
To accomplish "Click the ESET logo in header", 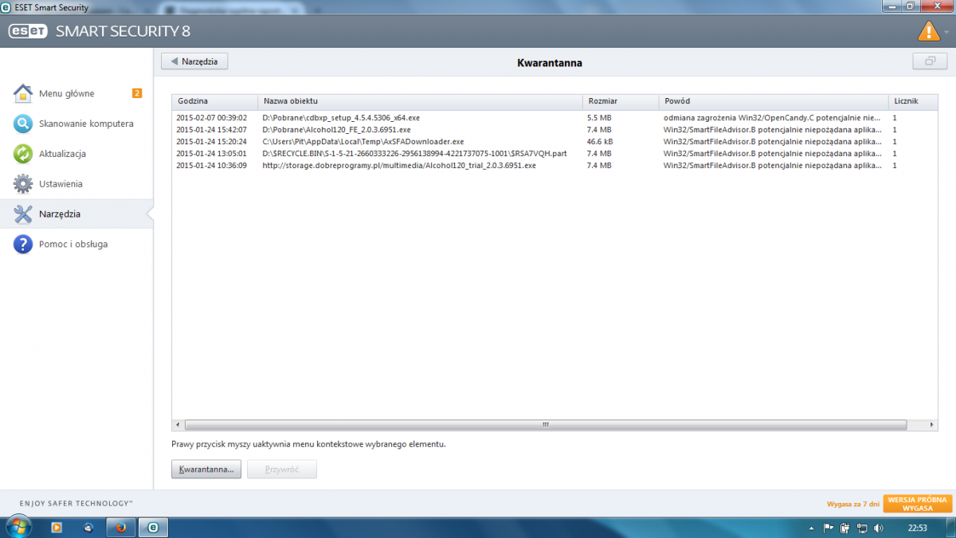I will [x=28, y=32].
